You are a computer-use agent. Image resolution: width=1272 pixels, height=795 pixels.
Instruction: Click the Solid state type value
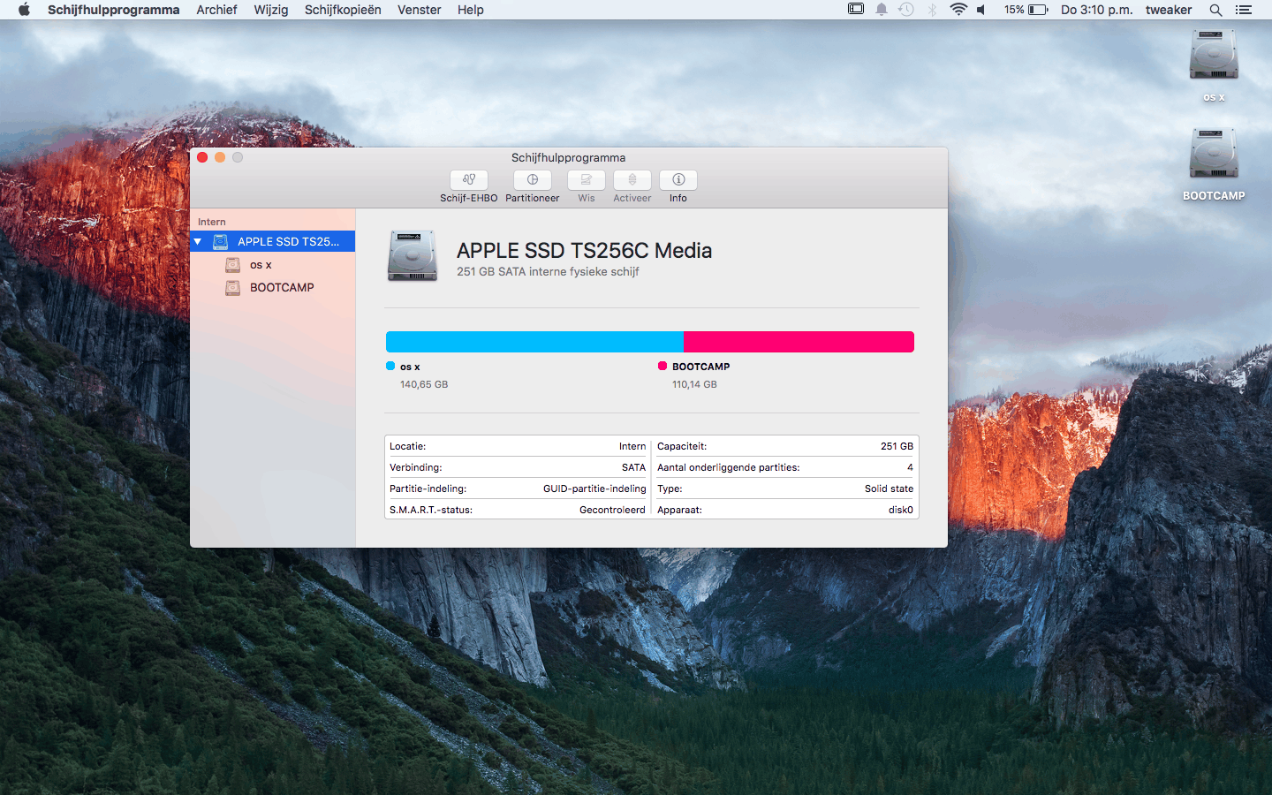889,488
